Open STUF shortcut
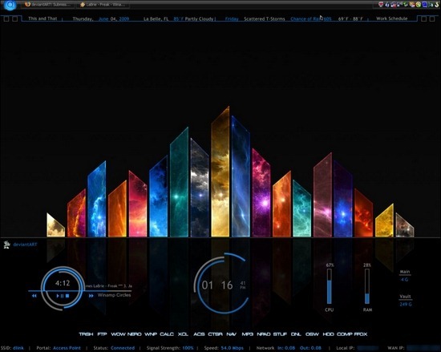441x352 pixels. [x=280, y=334]
